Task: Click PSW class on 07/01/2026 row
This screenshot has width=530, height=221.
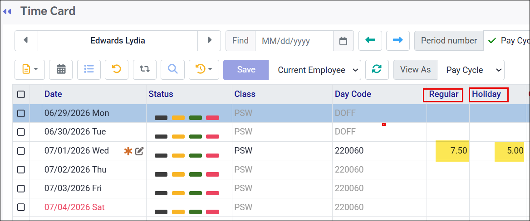Action: 243,150
